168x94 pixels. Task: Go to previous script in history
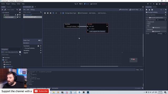[x=141, y=10]
